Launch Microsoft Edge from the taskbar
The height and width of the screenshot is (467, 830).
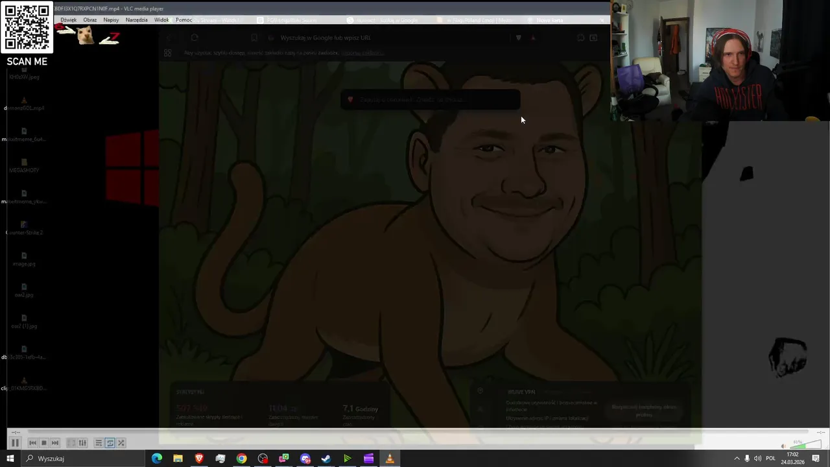[x=157, y=459]
